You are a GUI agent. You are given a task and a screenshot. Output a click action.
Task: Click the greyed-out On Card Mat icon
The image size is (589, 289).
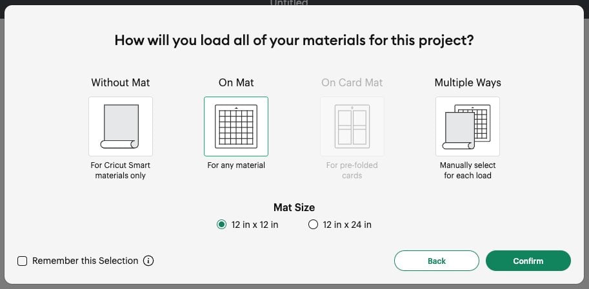(352, 126)
